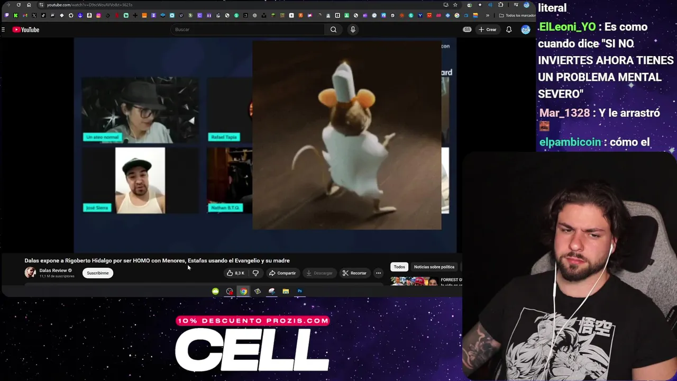Open the Crear upload menu
677x381 pixels.
click(488, 30)
